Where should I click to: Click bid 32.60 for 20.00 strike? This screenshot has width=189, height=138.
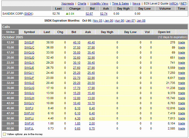pos(77,58)
